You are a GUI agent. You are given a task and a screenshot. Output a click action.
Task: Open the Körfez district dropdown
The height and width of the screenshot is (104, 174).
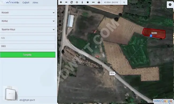pyautogui.click(x=28, y=21)
